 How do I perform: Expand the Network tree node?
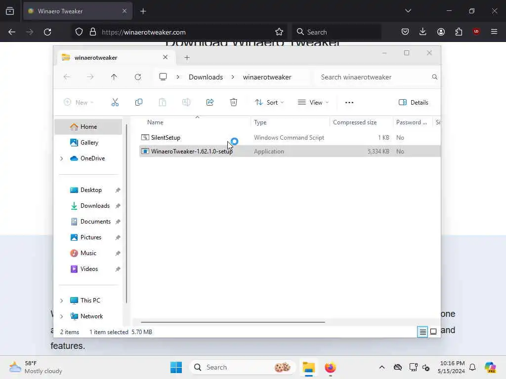(62, 316)
